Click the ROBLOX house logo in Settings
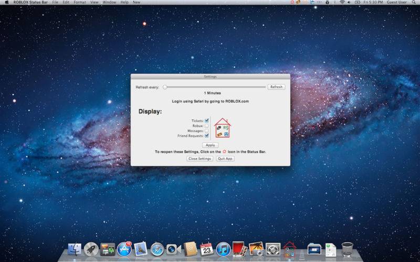420x262 pixels. pos(222,128)
